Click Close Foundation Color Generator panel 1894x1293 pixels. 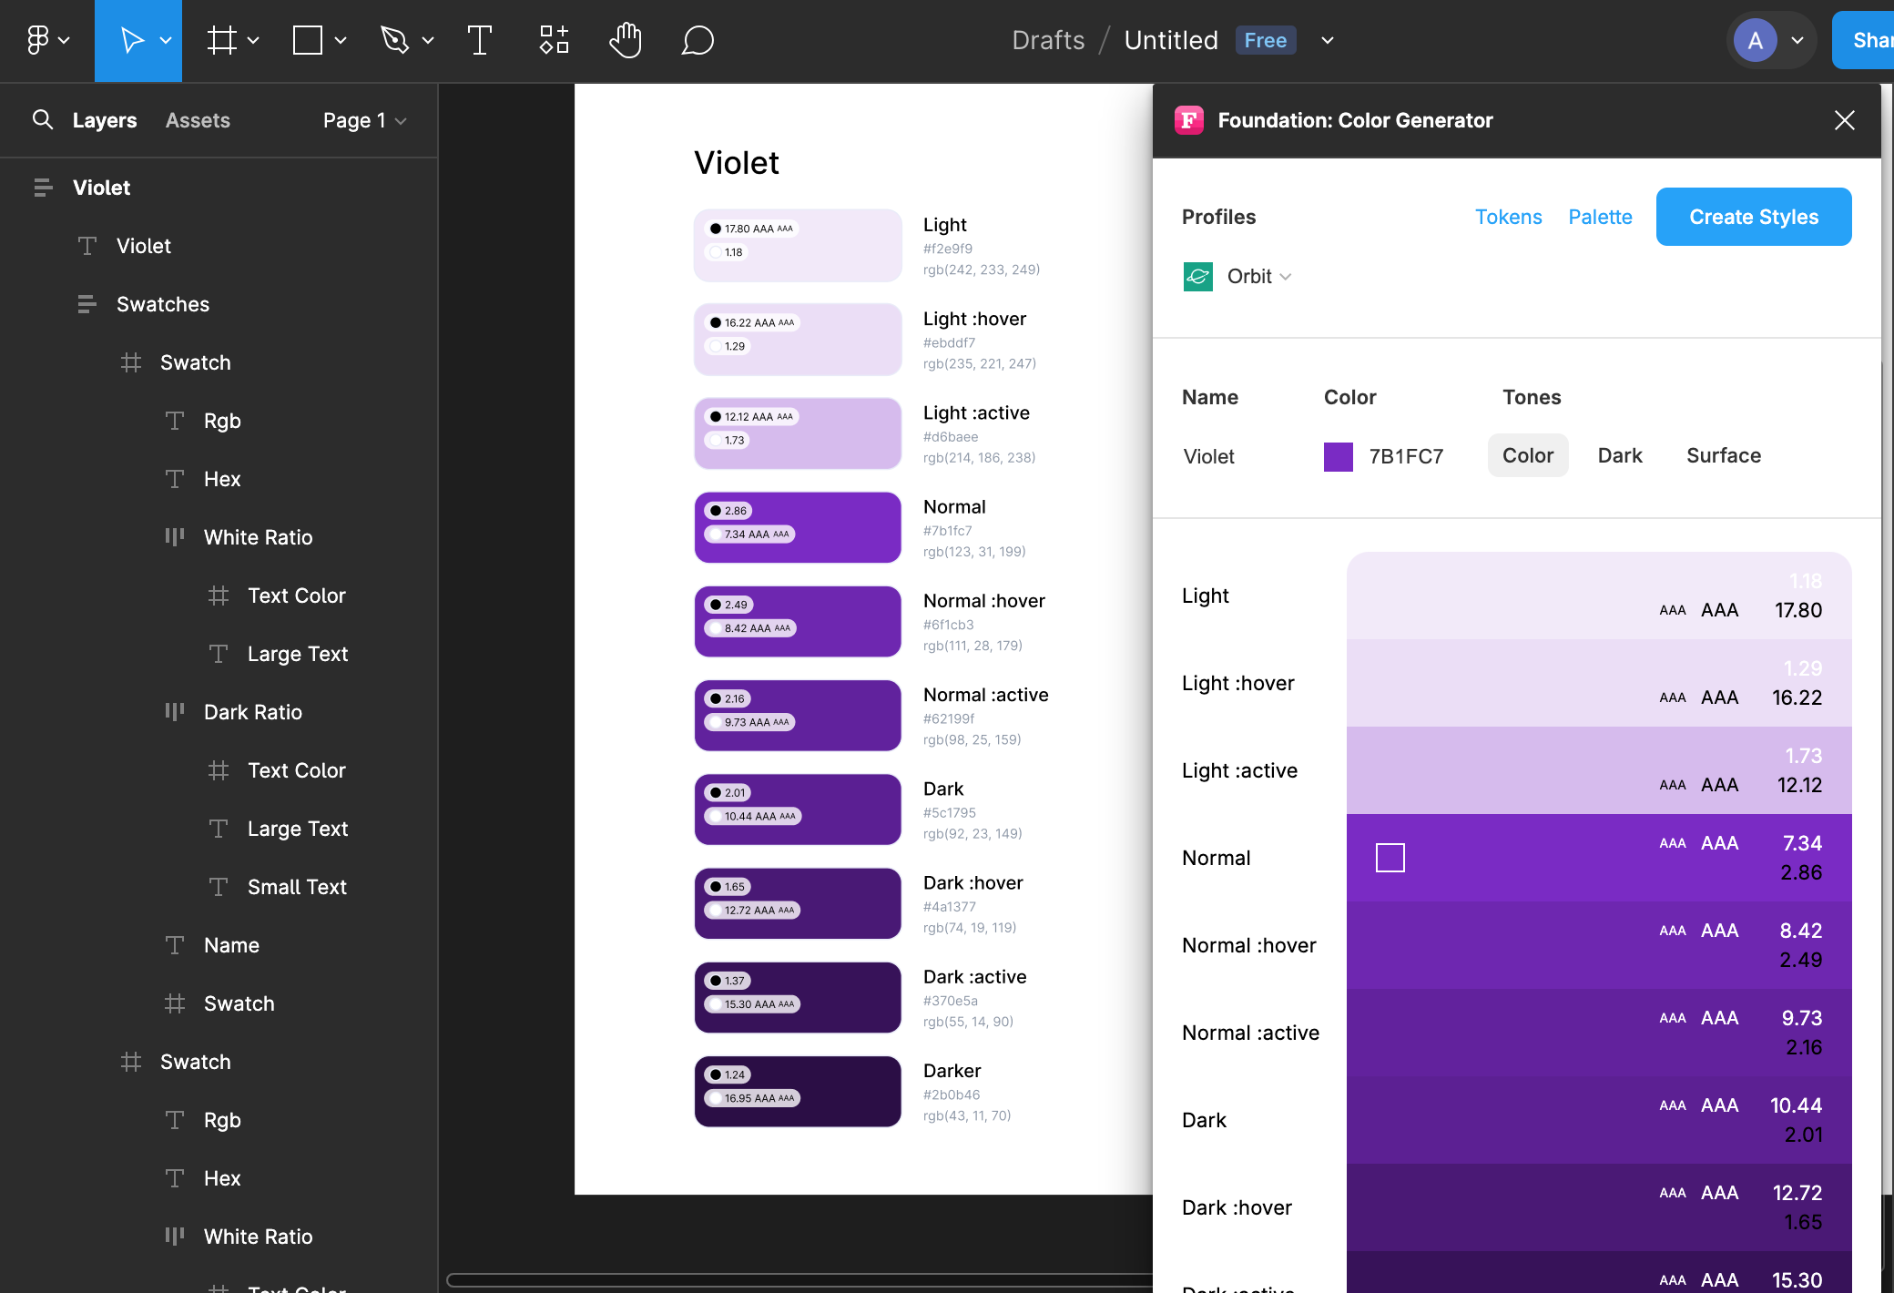click(x=1845, y=119)
